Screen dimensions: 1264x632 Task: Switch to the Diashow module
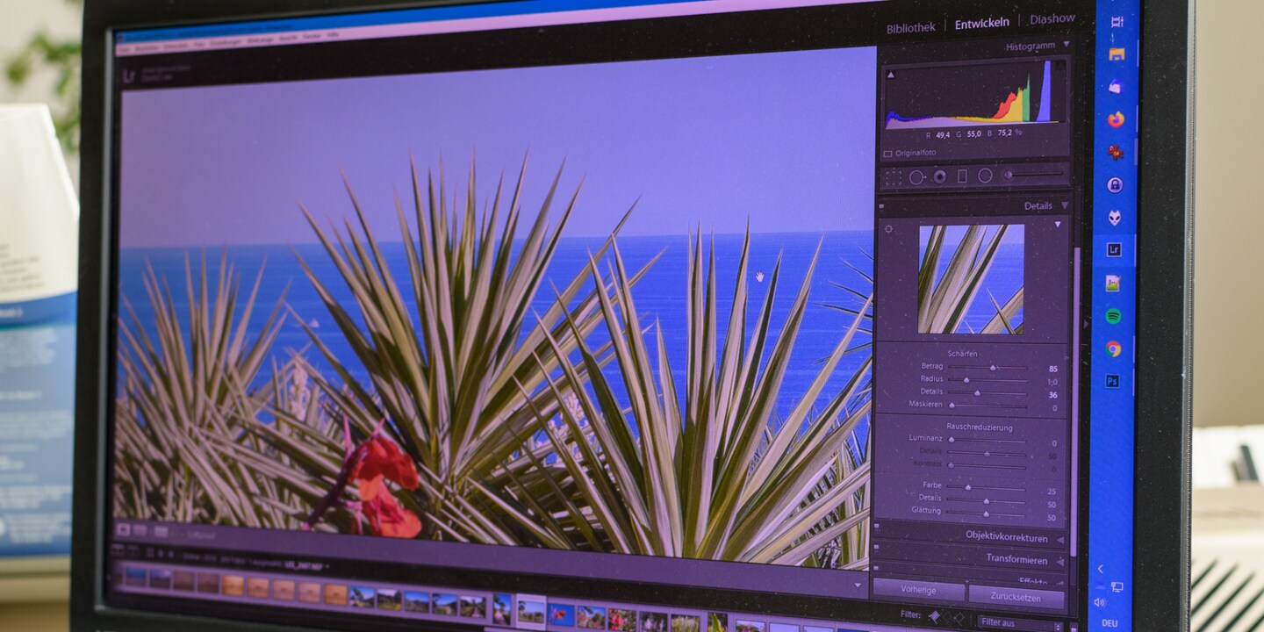tap(1052, 18)
